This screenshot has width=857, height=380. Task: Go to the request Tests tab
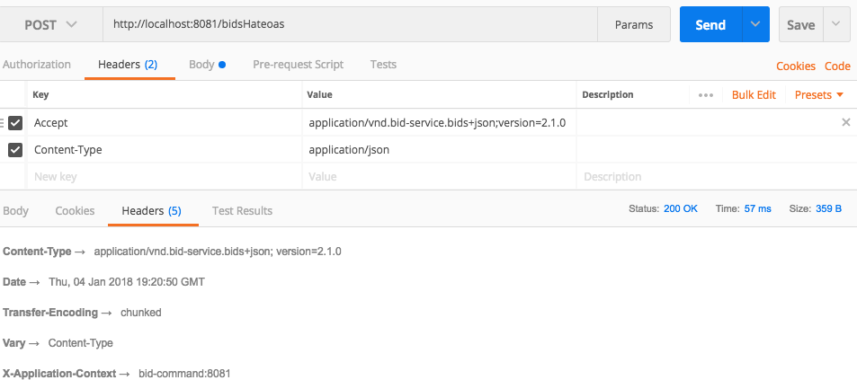pos(383,65)
